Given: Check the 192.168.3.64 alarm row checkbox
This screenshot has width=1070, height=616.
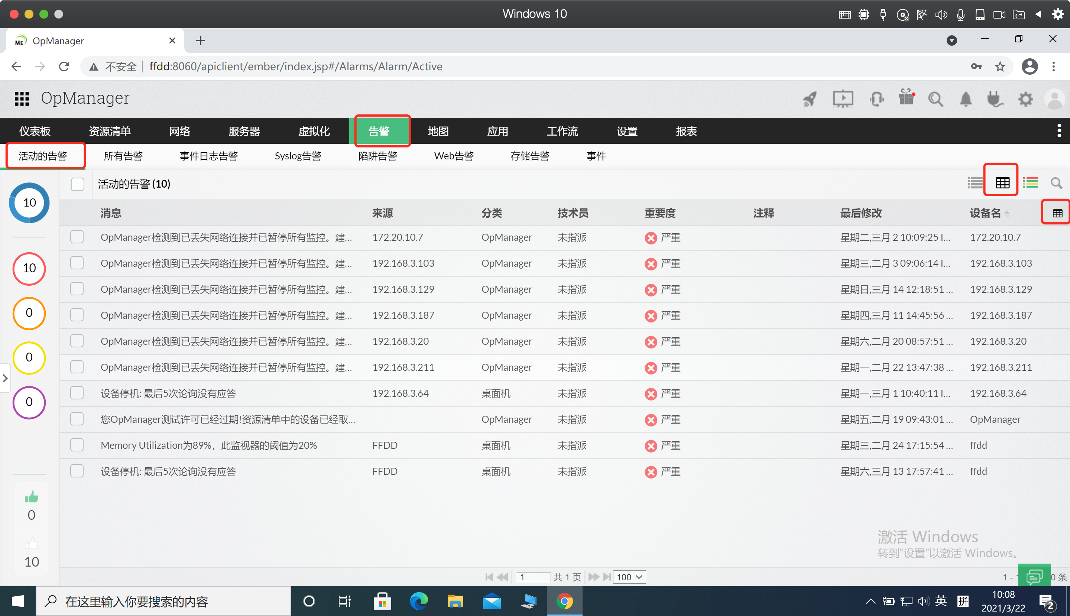Looking at the screenshot, I should 77,393.
